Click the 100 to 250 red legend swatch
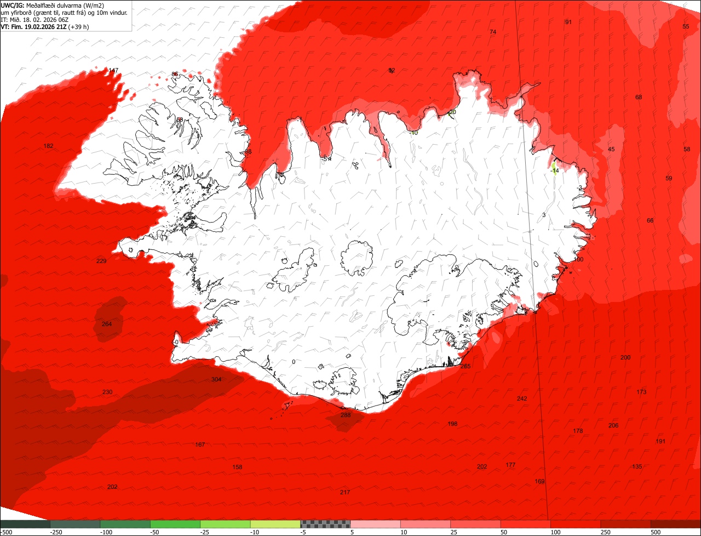Viewport: 701px width, 536px height. click(x=575, y=523)
